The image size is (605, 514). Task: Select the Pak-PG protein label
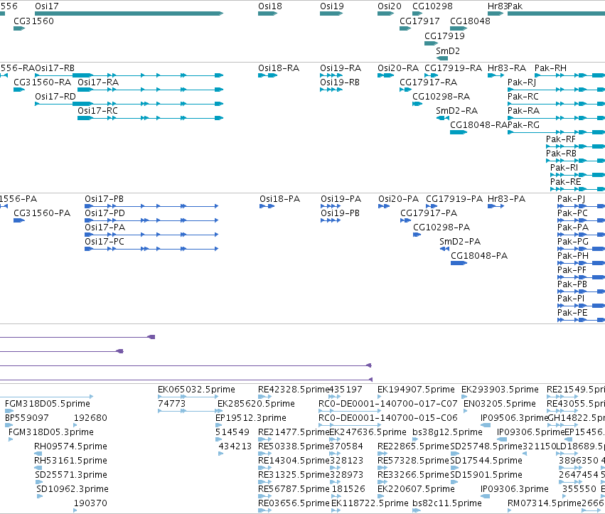572,242
